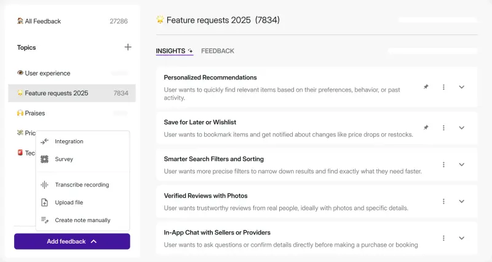Choose Upload file from the menu
The image size is (492, 262).
[x=82, y=202]
